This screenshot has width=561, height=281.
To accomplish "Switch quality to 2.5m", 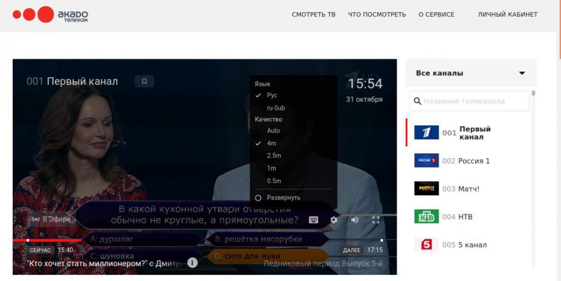I will (x=274, y=155).
